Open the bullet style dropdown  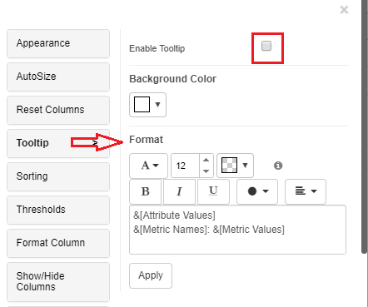(x=257, y=191)
